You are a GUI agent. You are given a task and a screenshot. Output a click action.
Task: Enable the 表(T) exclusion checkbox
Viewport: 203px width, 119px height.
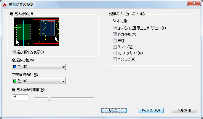click(115, 41)
